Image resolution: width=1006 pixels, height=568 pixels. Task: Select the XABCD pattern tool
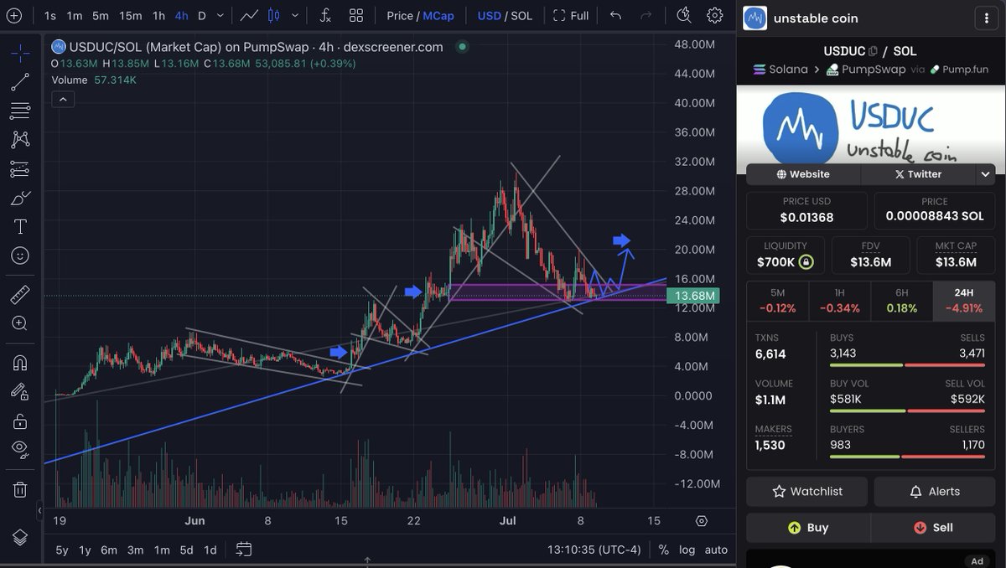[20, 140]
